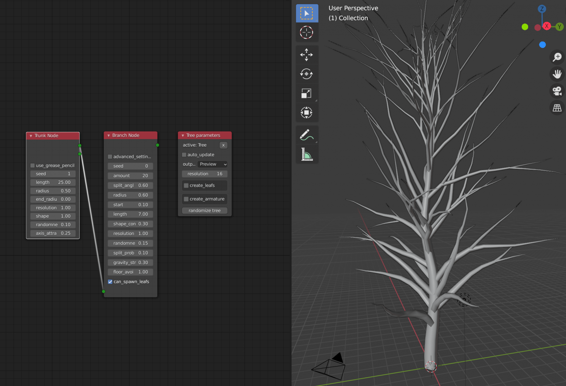Toggle camera view in viewport
Image resolution: width=566 pixels, height=386 pixels.
coord(557,91)
